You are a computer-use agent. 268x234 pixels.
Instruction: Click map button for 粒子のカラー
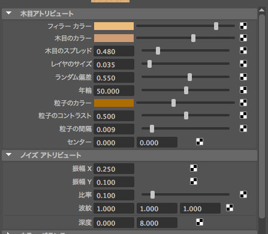pos(243,103)
